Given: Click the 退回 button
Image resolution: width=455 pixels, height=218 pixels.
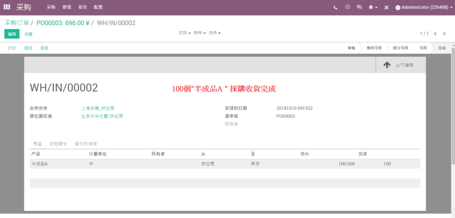Looking at the screenshot, I should coord(28,48).
